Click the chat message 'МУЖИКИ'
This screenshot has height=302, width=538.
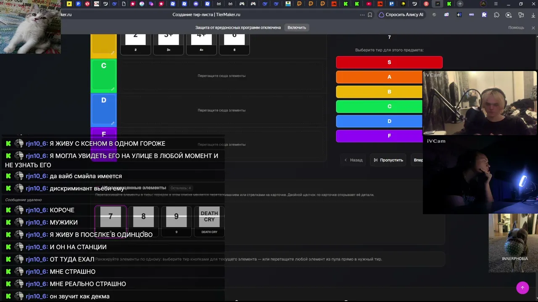pos(64,222)
